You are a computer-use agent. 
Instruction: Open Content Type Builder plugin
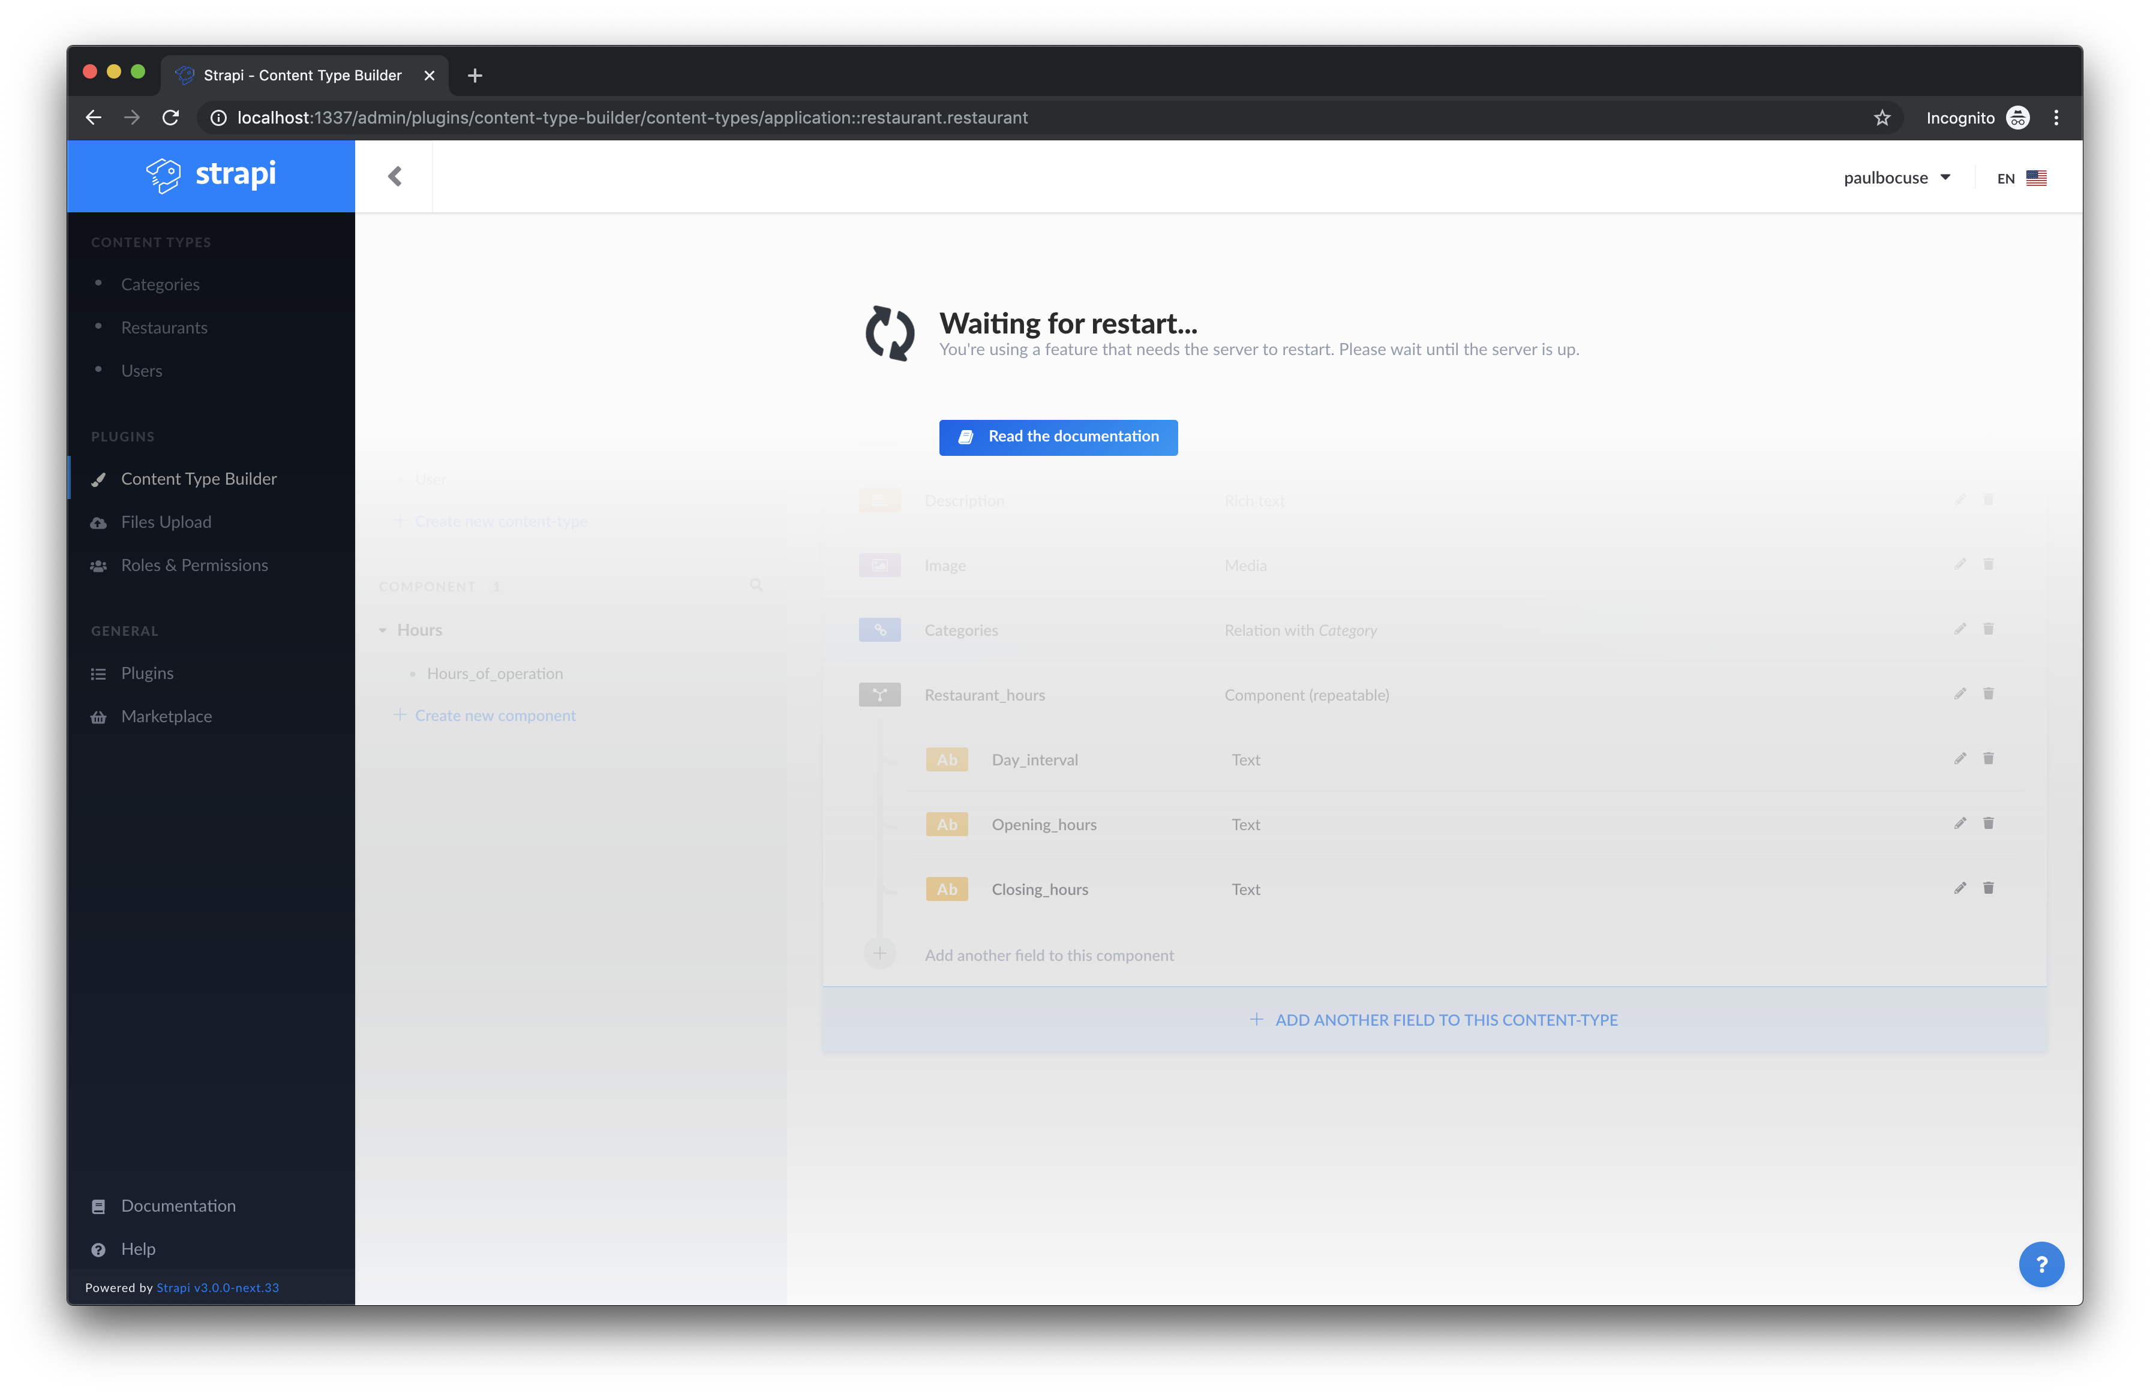(199, 479)
